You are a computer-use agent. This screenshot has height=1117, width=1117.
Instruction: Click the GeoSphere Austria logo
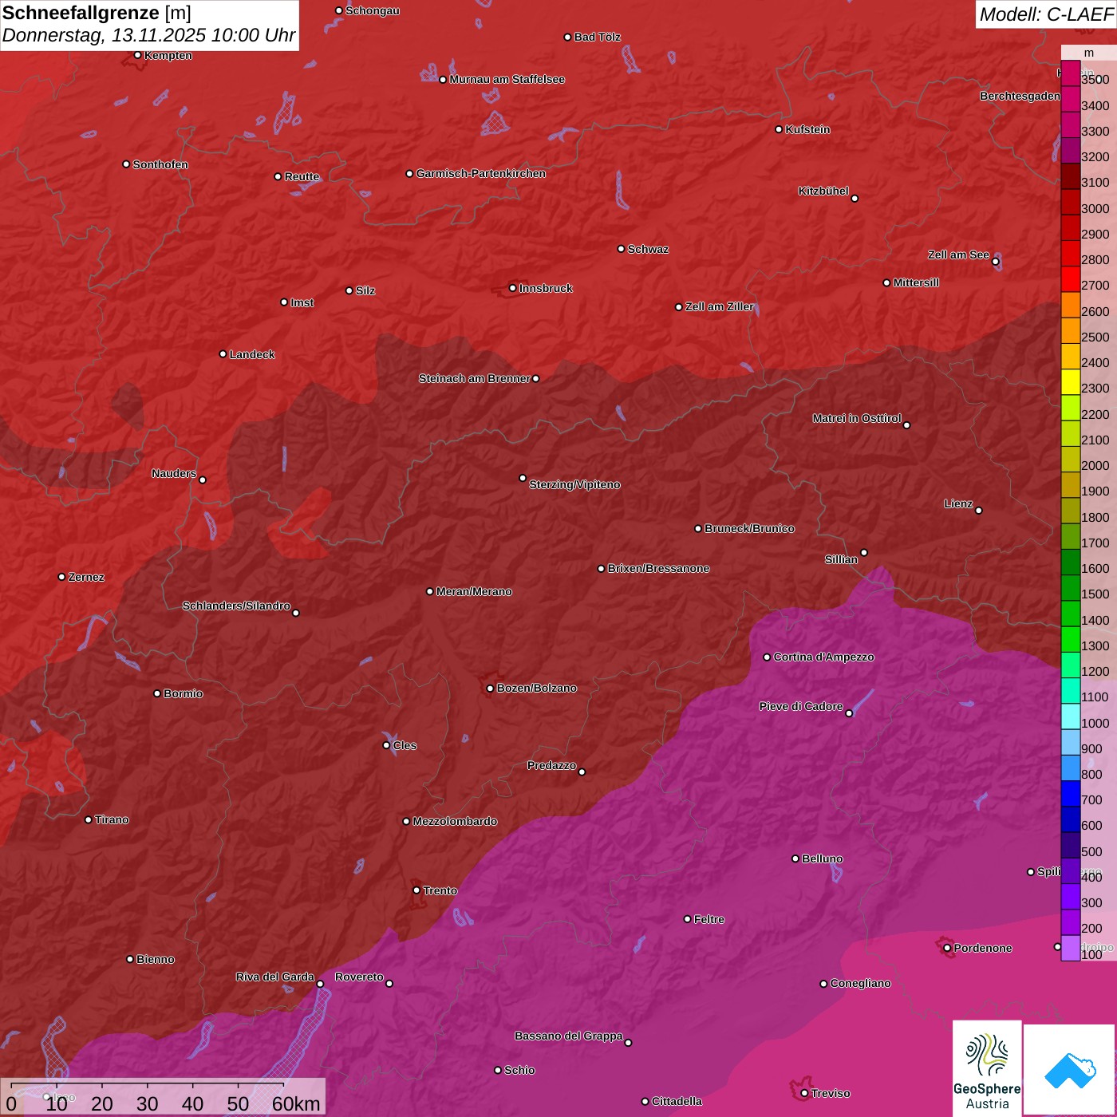point(987,1068)
